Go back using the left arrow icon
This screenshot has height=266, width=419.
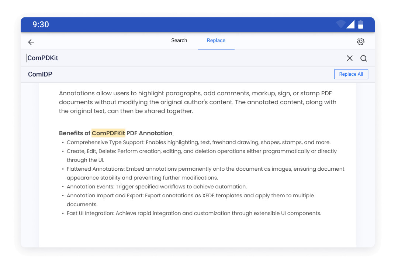pyautogui.click(x=31, y=42)
